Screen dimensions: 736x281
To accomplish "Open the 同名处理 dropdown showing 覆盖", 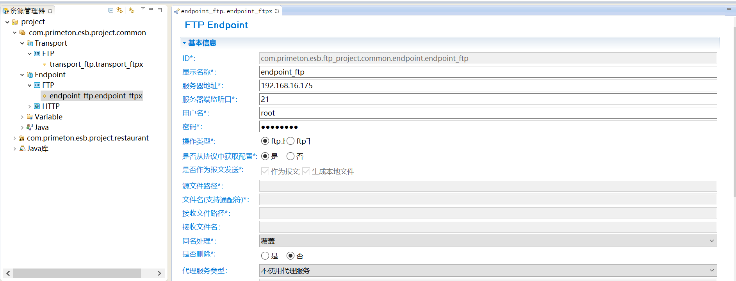I will [488, 241].
